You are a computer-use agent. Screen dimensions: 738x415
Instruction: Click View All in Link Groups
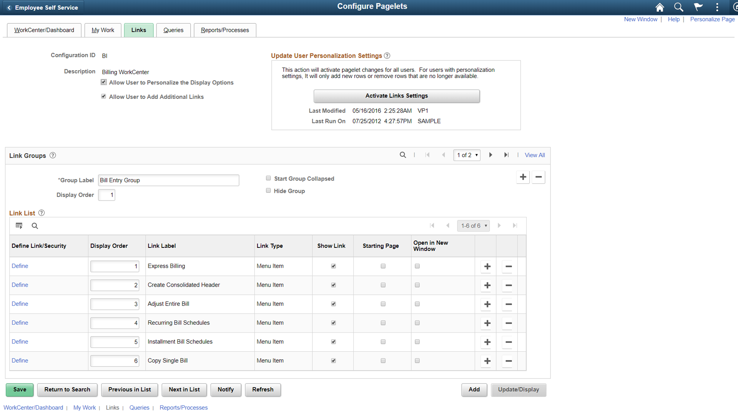click(534, 155)
